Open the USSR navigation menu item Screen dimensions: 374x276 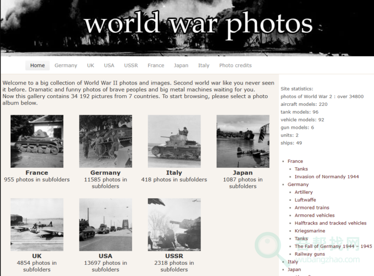click(131, 66)
